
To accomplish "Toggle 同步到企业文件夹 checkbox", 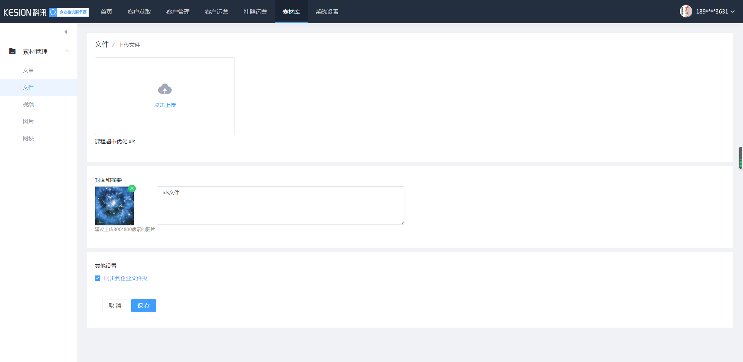I will tap(98, 278).
